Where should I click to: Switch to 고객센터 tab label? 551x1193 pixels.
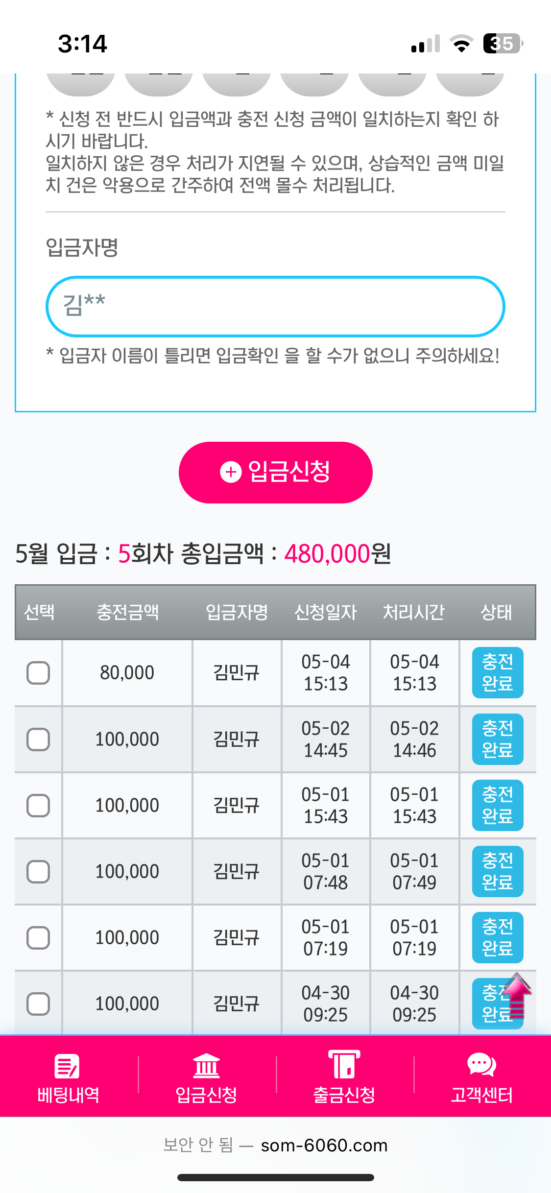pyautogui.click(x=481, y=1095)
